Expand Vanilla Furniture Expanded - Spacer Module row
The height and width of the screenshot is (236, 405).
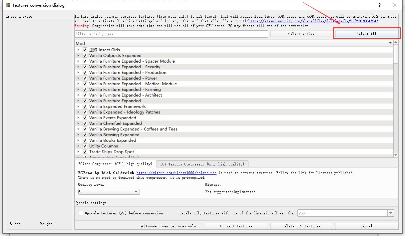(78, 61)
